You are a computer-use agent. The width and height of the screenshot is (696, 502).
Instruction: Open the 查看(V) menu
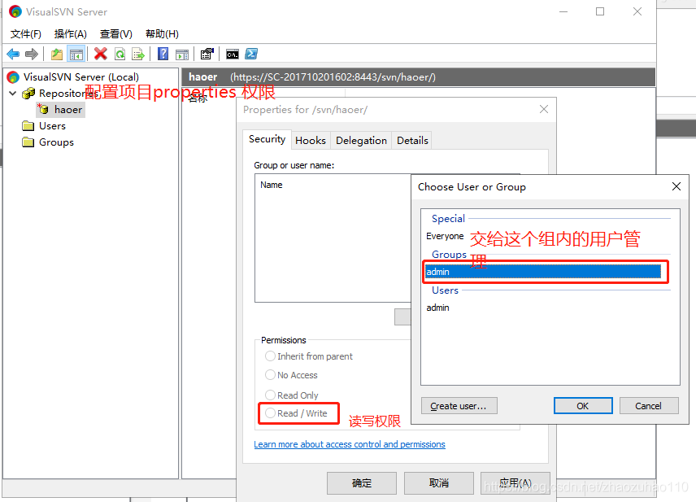pyautogui.click(x=115, y=33)
